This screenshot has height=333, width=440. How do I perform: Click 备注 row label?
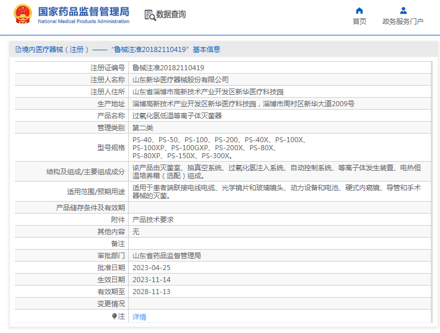(x=118, y=244)
